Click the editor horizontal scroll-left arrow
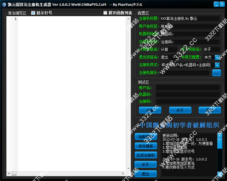Screen dimensions: 227x181 (9, 173)
